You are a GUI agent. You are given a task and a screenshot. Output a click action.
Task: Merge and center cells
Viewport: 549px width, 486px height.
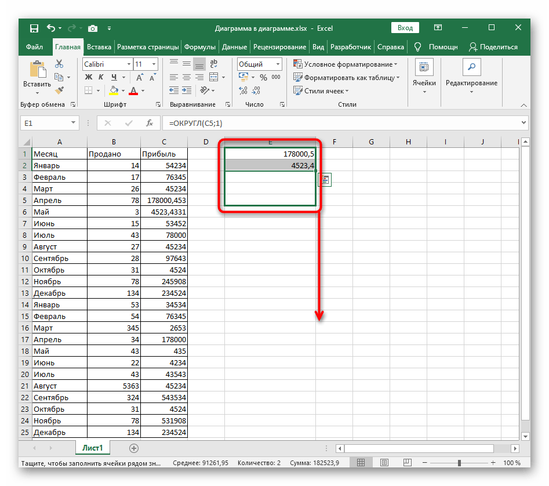[x=213, y=77]
